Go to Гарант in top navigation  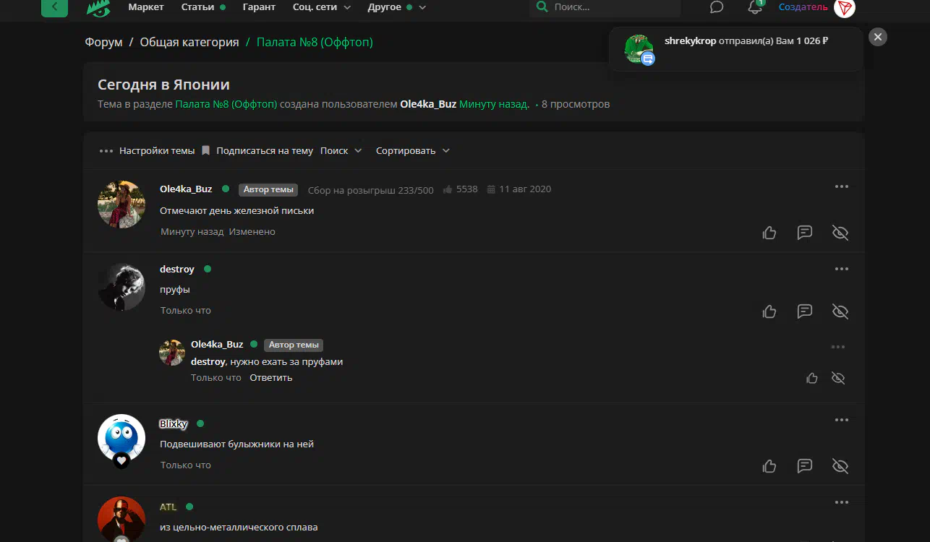click(x=260, y=7)
